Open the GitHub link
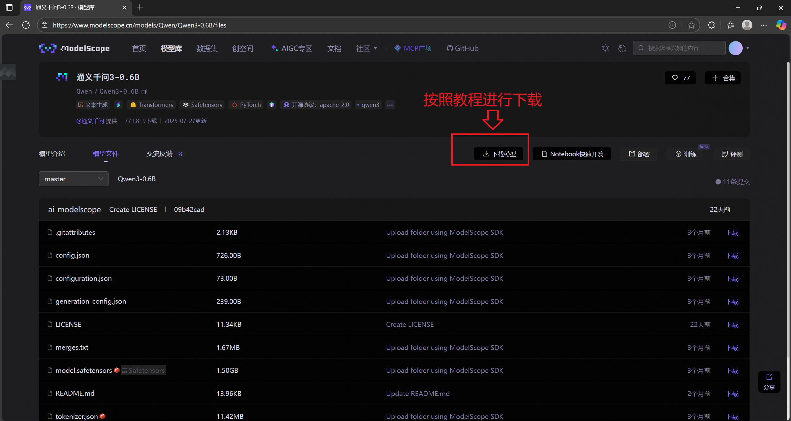This screenshot has width=791, height=421. 462,48
